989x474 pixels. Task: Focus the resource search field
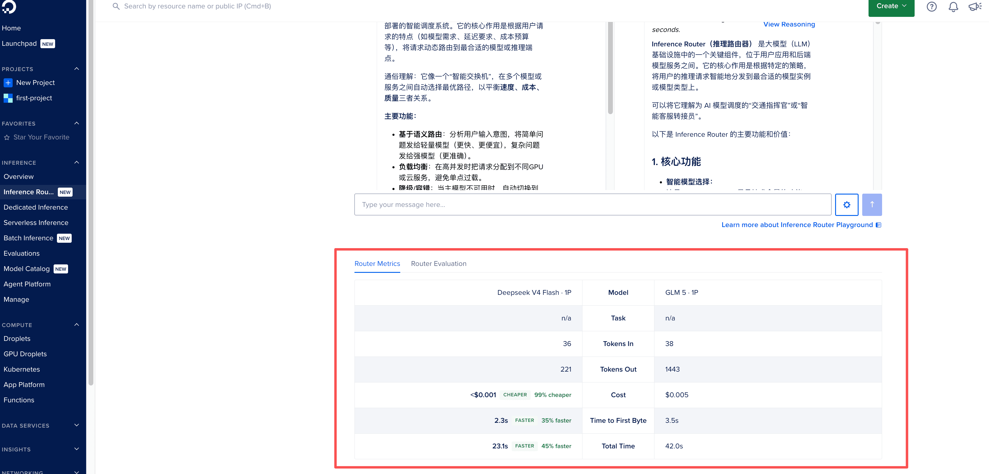point(197,6)
